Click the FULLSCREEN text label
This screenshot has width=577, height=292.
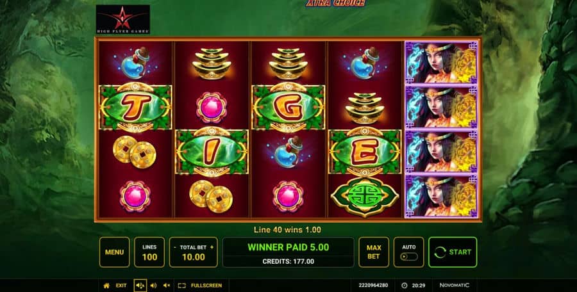[x=206, y=286]
